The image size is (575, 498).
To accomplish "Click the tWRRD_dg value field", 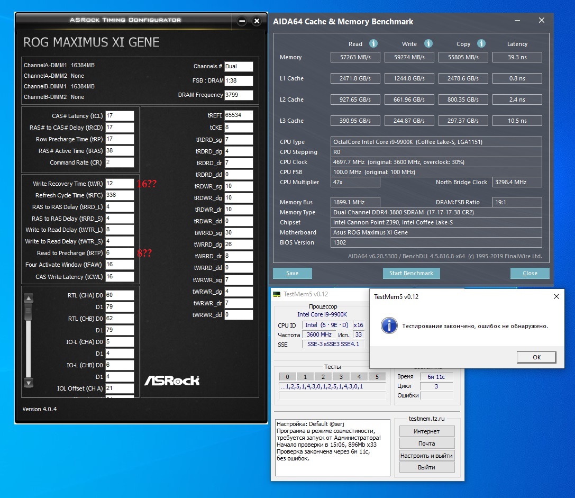I will click(x=239, y=245).
